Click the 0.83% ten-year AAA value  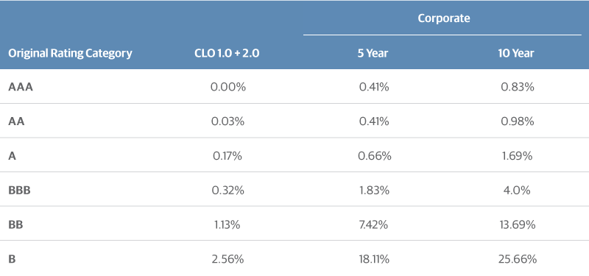click(517, 87)
